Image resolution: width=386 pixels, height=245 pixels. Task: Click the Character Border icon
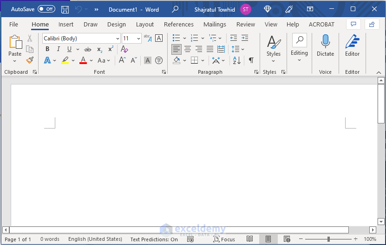[x=159, y=38]
